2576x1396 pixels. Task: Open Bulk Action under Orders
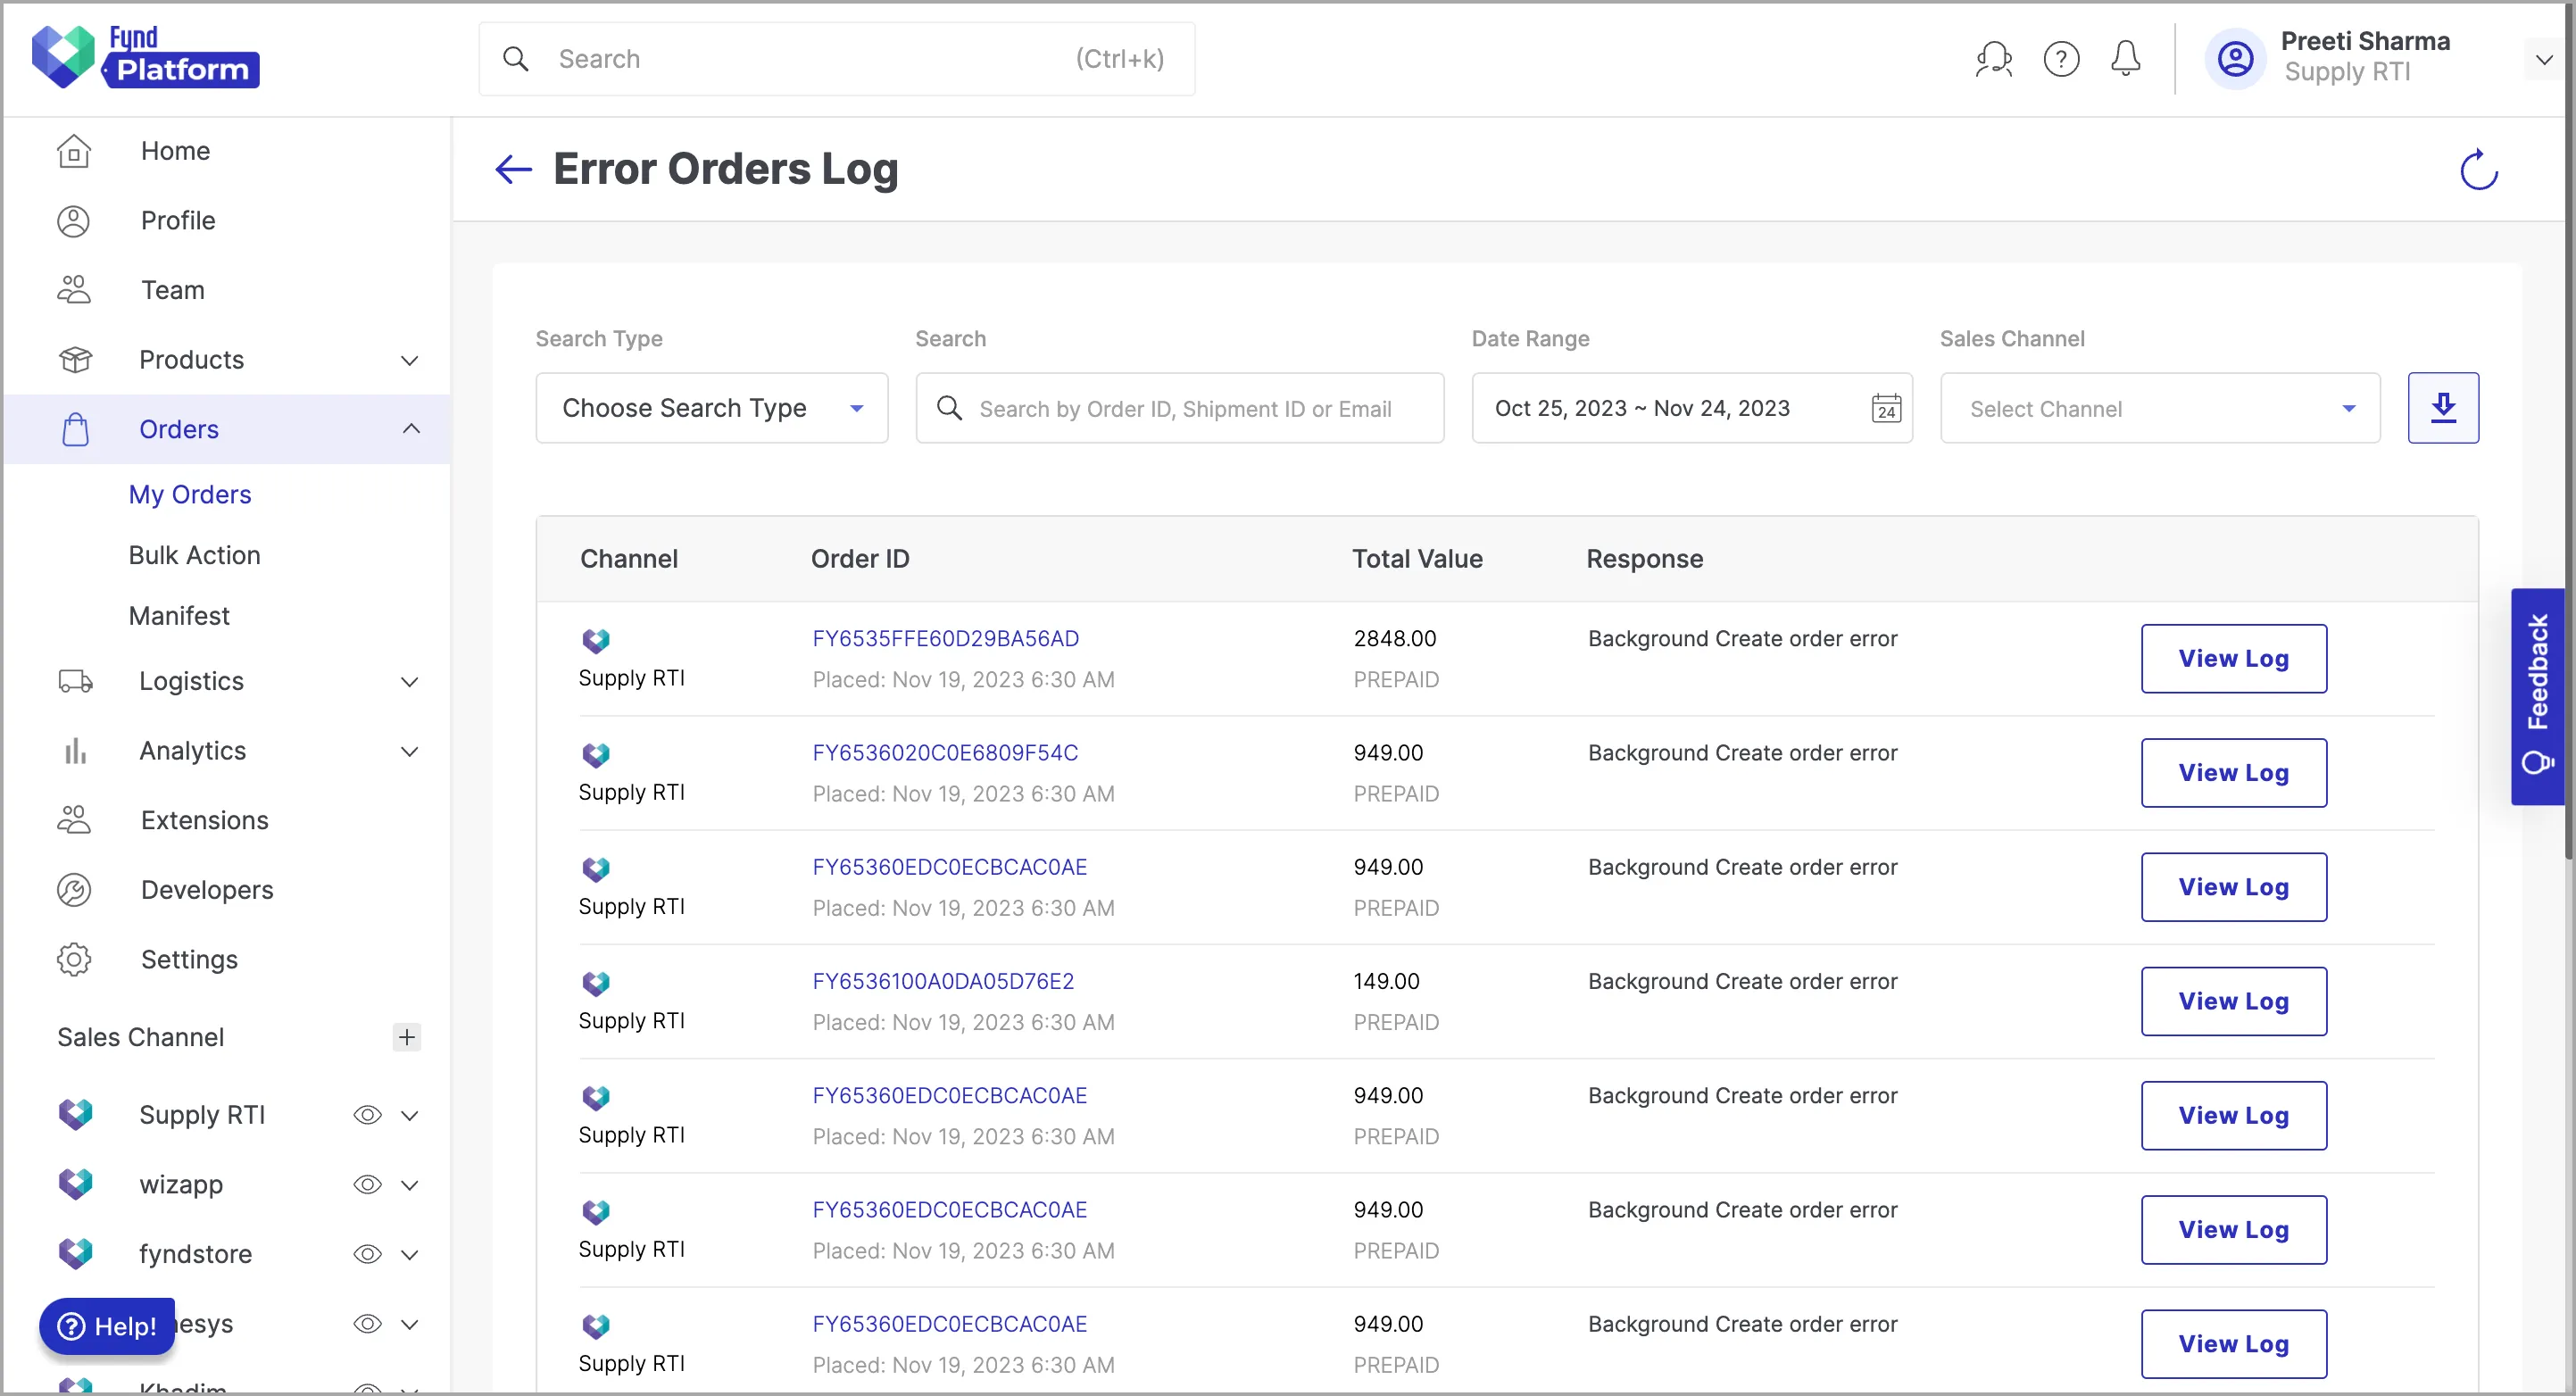click(x=194, y=555)
